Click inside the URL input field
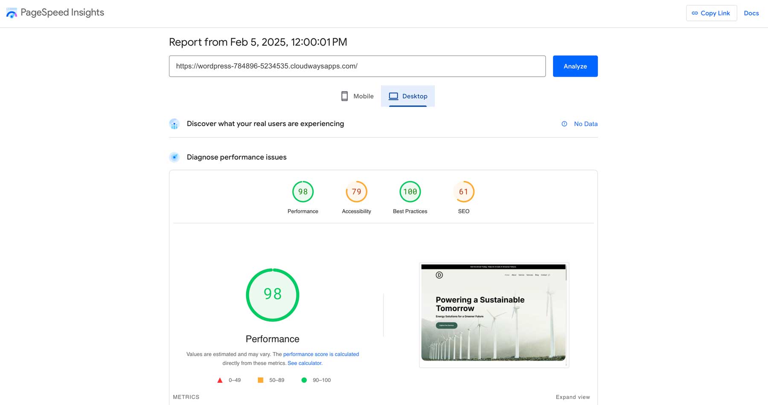The image size is (768, 405). point(358,66)
